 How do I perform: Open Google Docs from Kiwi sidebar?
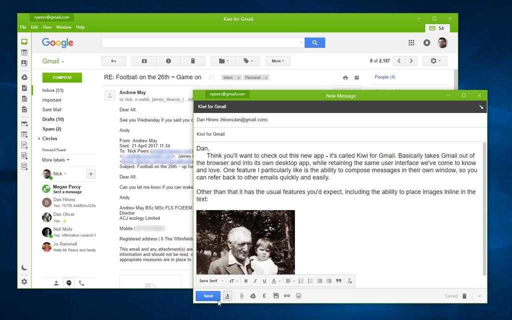[x=24, y=88]
